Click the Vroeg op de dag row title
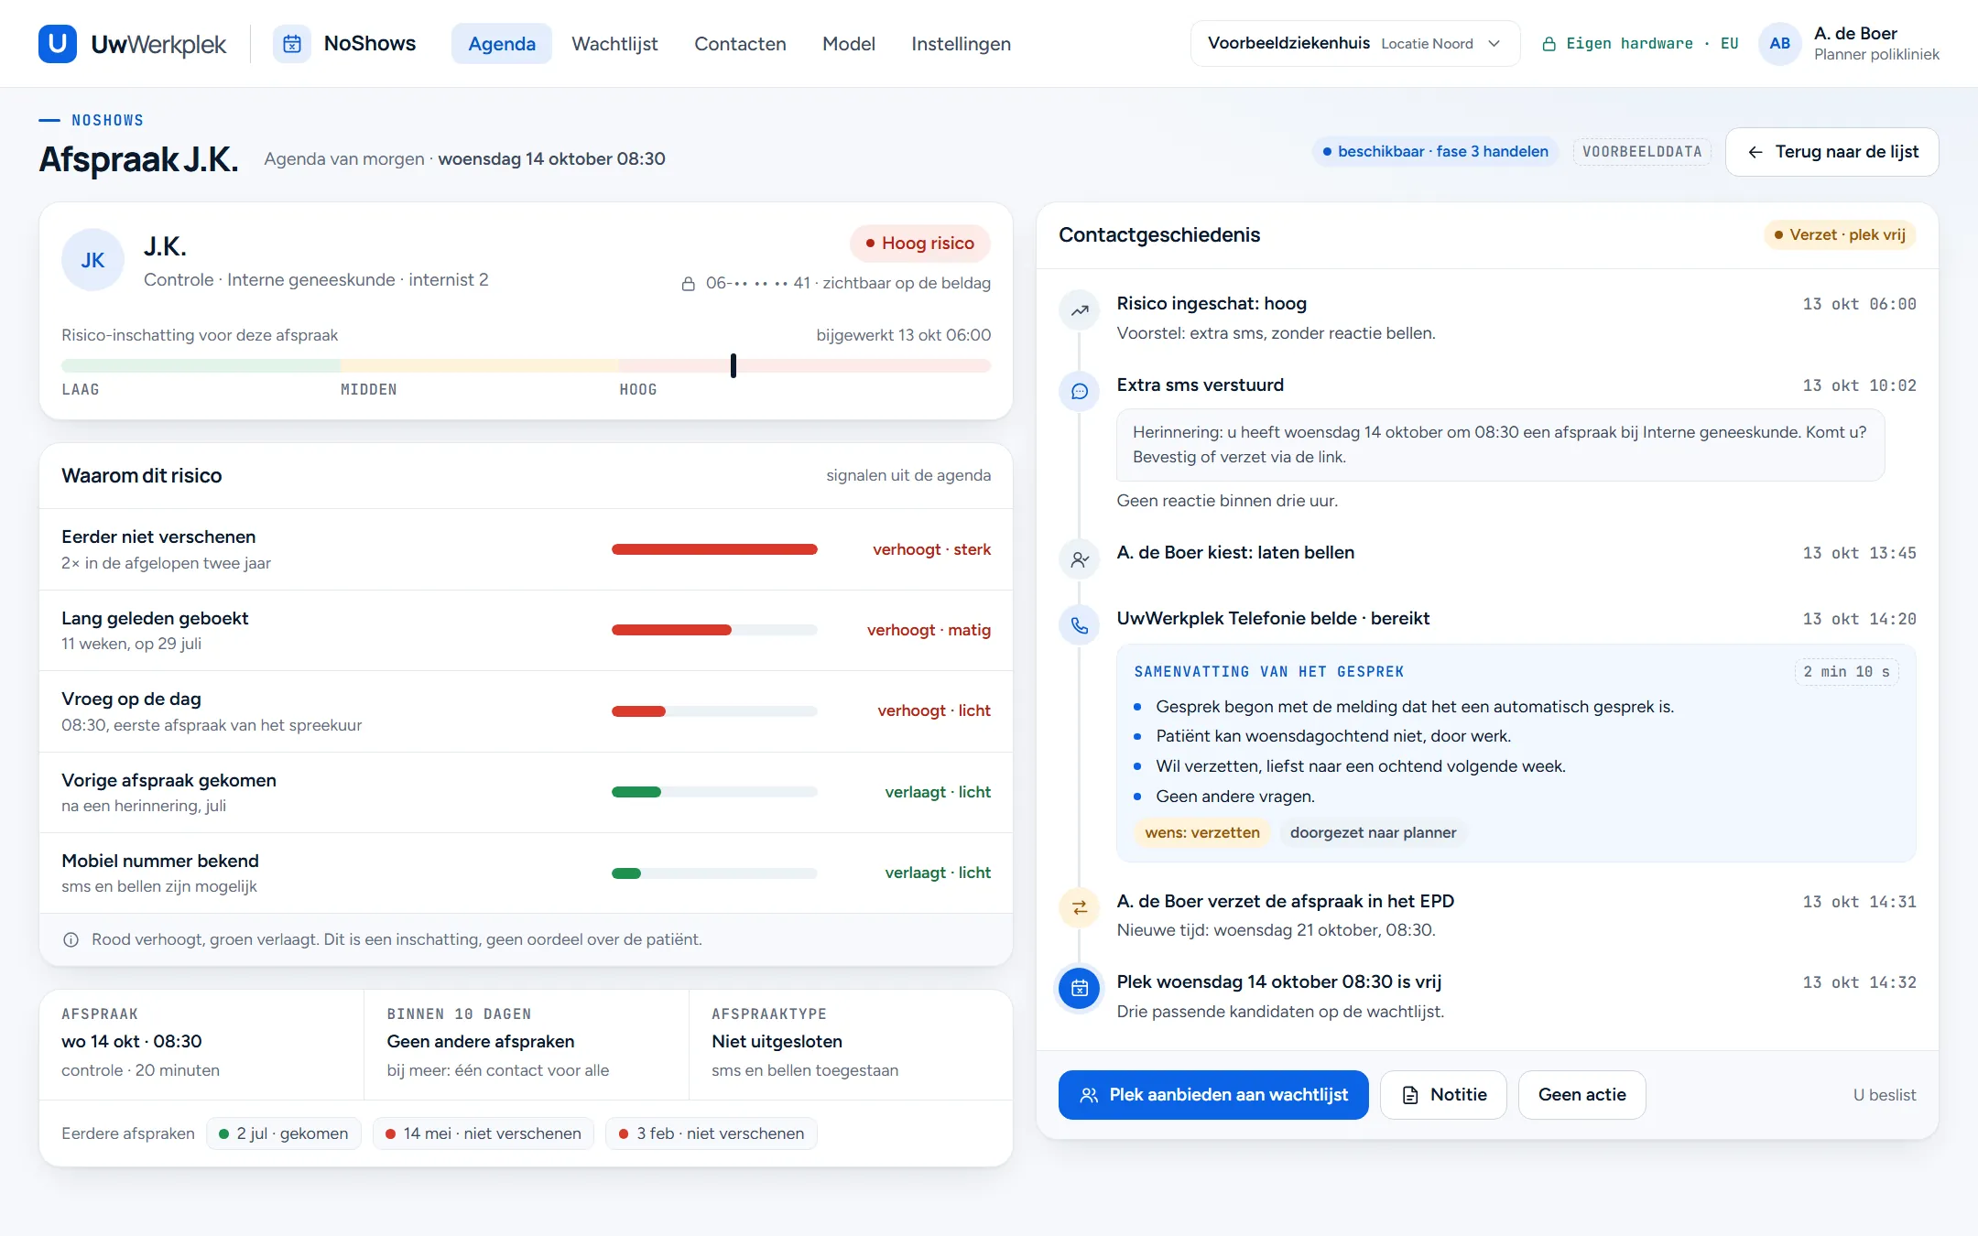The width and height of the screenshot is (1978, 1236). (x=131, y=699)
